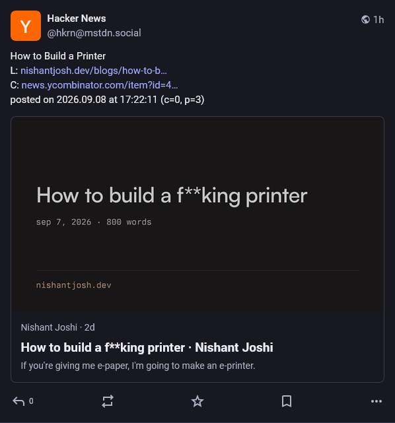
Task: Boost the post with the repeat icon
Action: coord(108,401)
